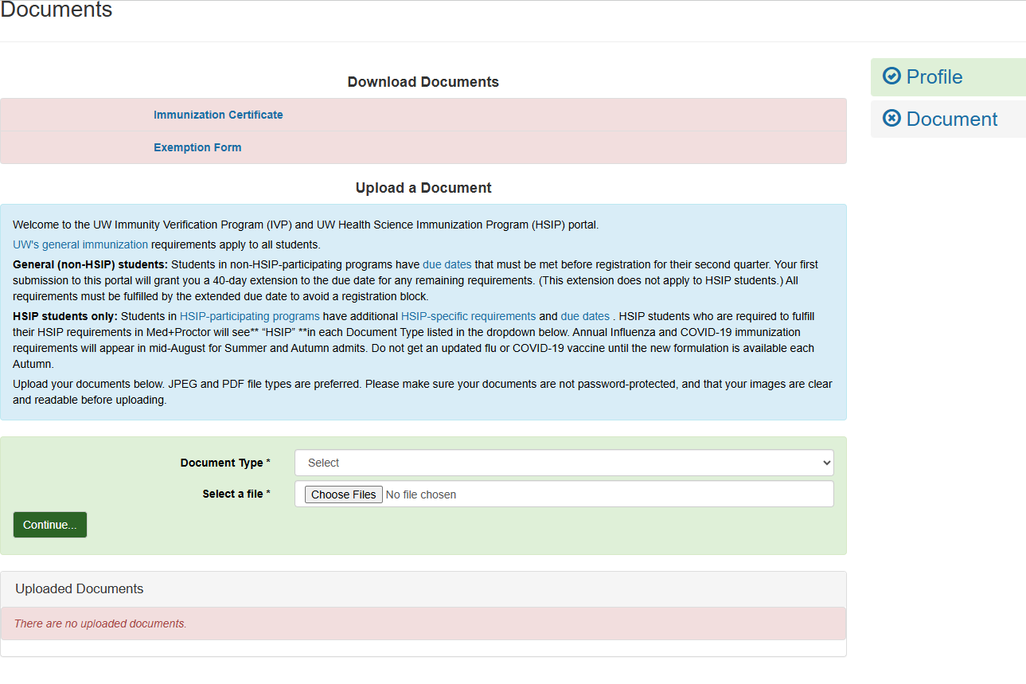Click the Choose Files button

343,494
